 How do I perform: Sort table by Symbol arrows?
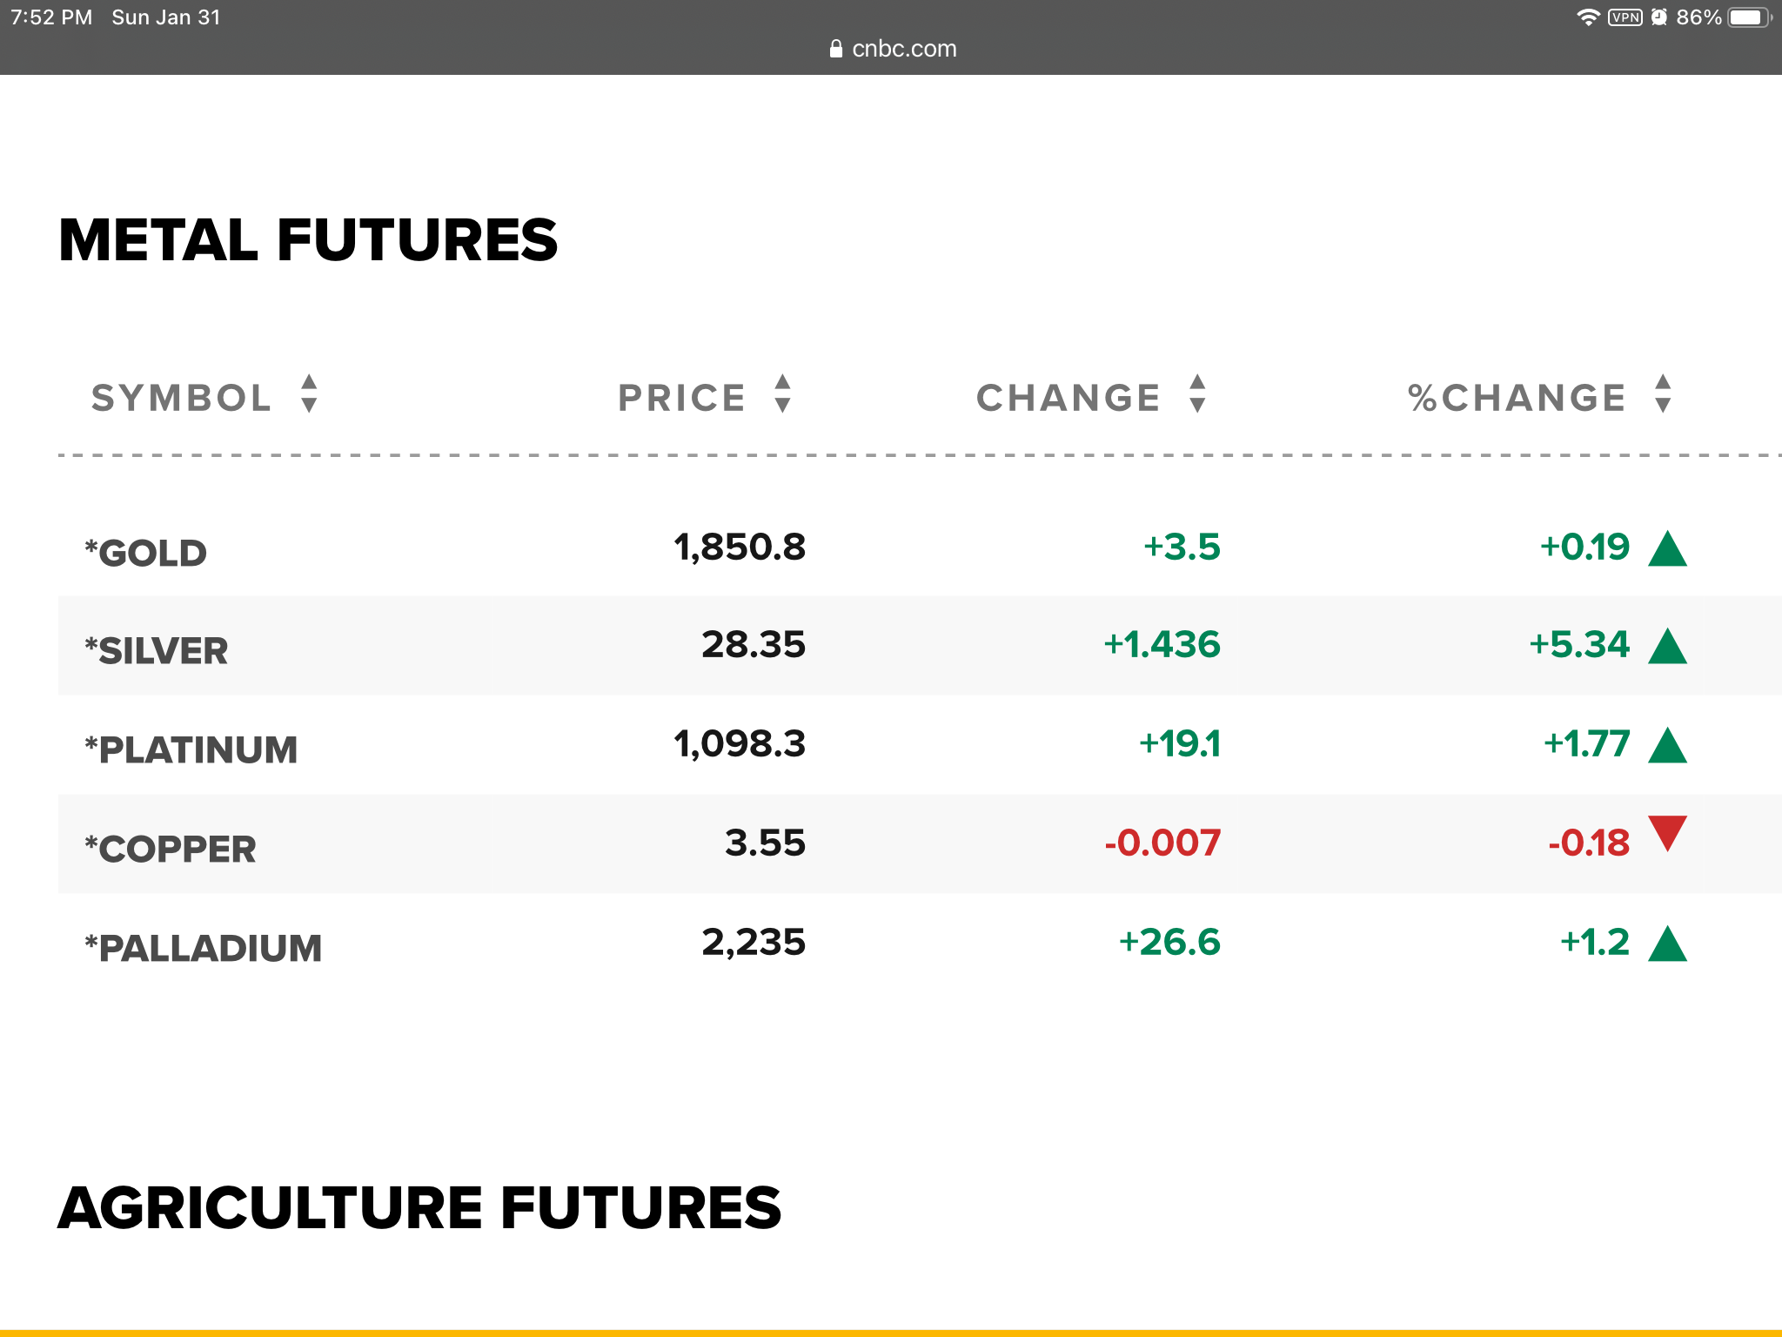coord(309,393)
